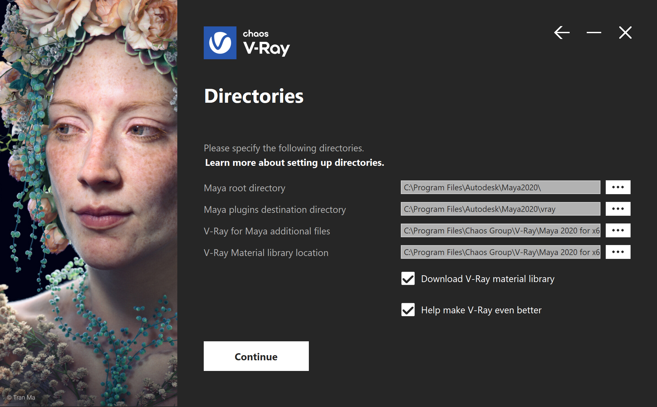Screen dimensions: 657x407
Task: Click the portrait artwork image
Action: pos(89,203)
